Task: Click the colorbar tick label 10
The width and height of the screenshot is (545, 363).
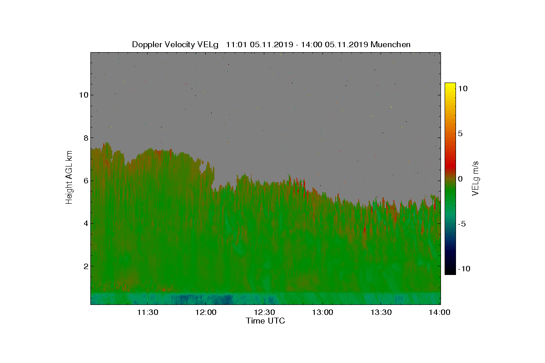Action: [x=463, y=89]
